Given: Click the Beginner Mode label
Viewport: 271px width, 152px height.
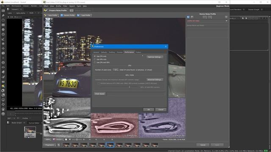Looking at the screenshot, I should pyautogui.click(x=223, y=6).
